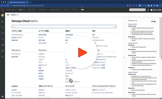The image size is (162, 99).
Task: Open トランク link under telephony
Action: [x=41, y=59]
